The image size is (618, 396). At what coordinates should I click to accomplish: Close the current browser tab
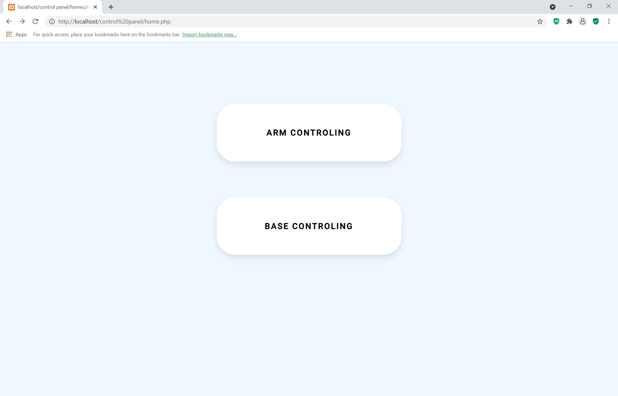point(95,7)
